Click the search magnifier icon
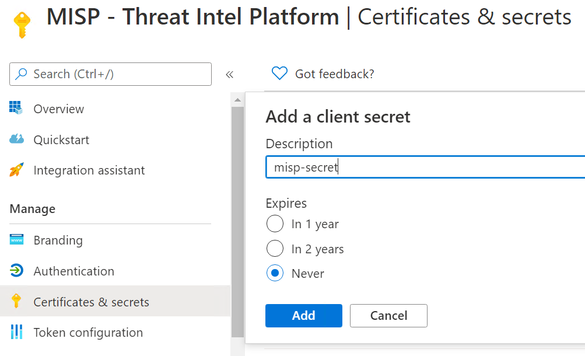The width and height of the screenshot is (585, 356). click(21, 74)
